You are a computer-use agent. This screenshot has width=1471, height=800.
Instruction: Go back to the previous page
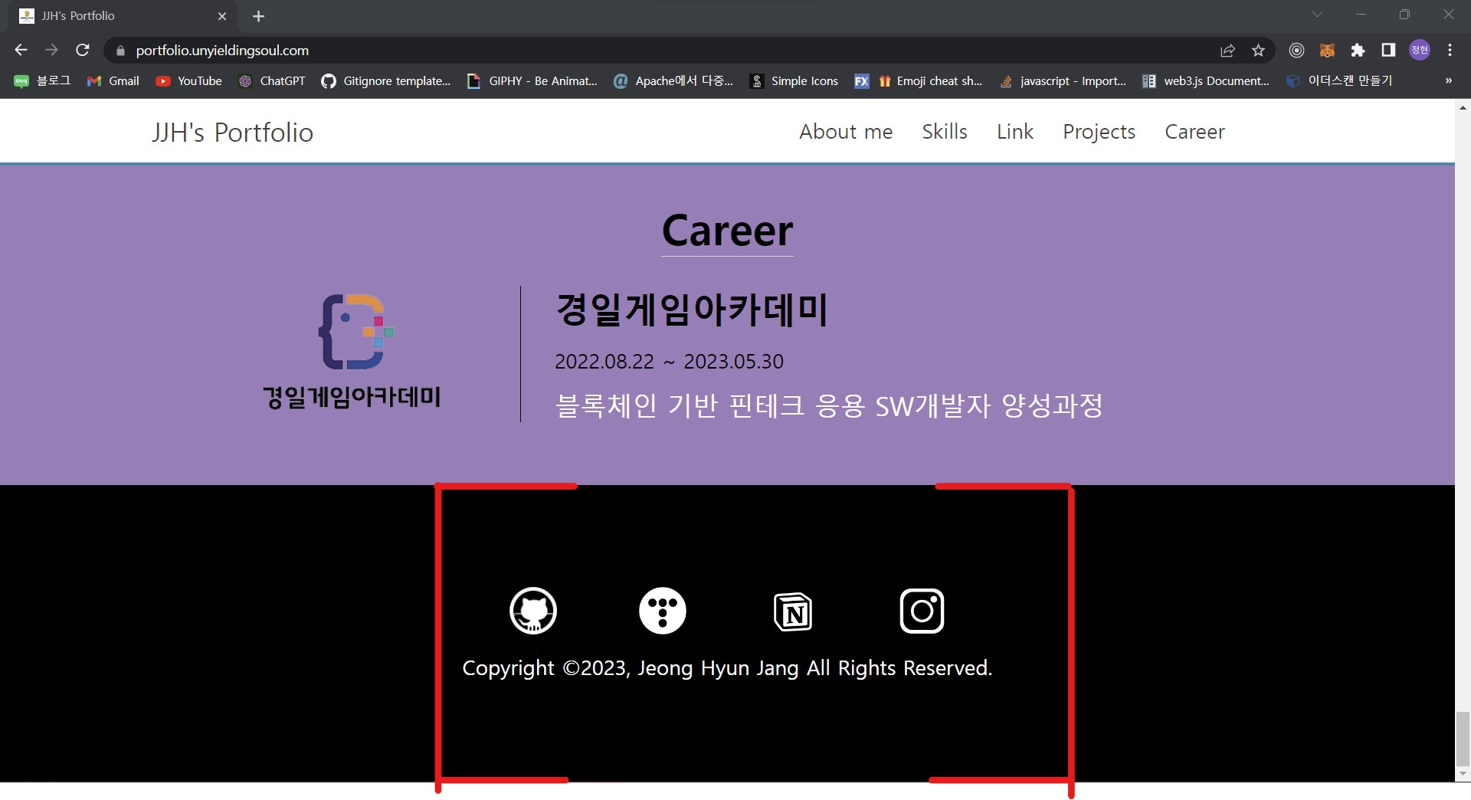point(21,50)
